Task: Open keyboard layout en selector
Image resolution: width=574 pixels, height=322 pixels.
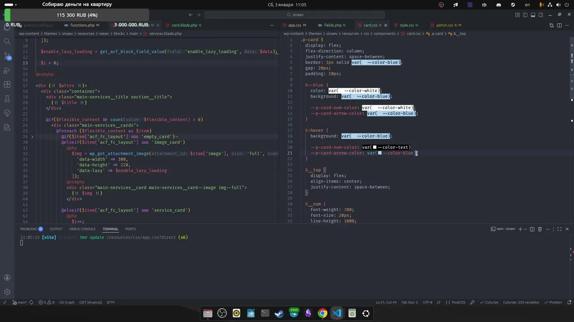Action: (x=527, y=4)
